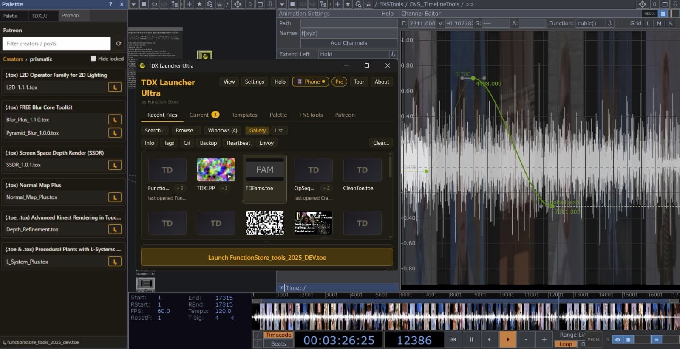Click the Filter creators / posts field
This screenshot has width=680, height=349.
57,43
